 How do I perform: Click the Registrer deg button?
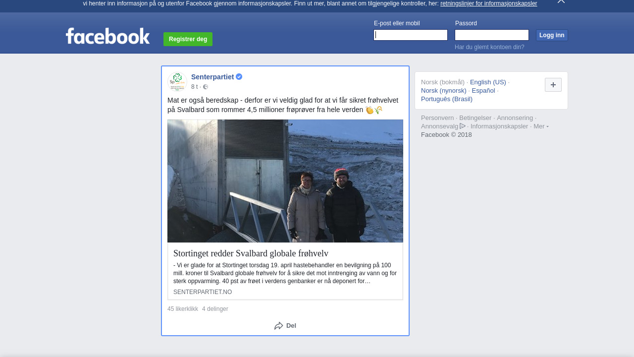click(x=188, y=39)
